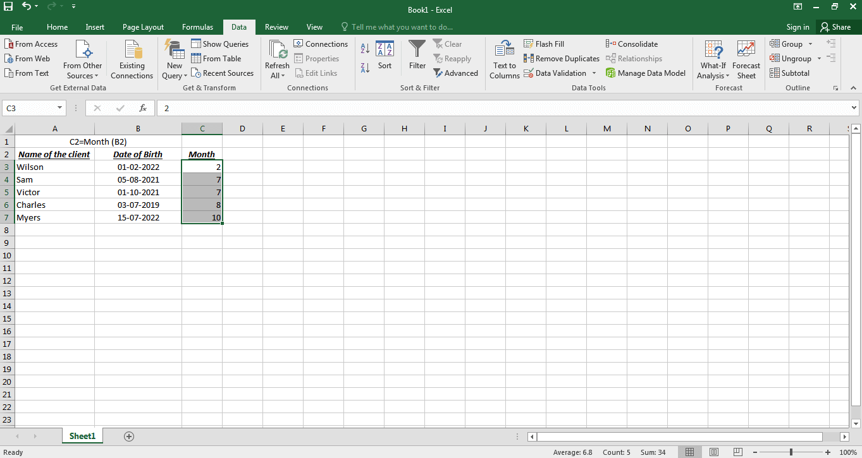The height and width of the screenshot is (458, 862).
Task: Click the zoom slider handle
Action: (791, 452)
